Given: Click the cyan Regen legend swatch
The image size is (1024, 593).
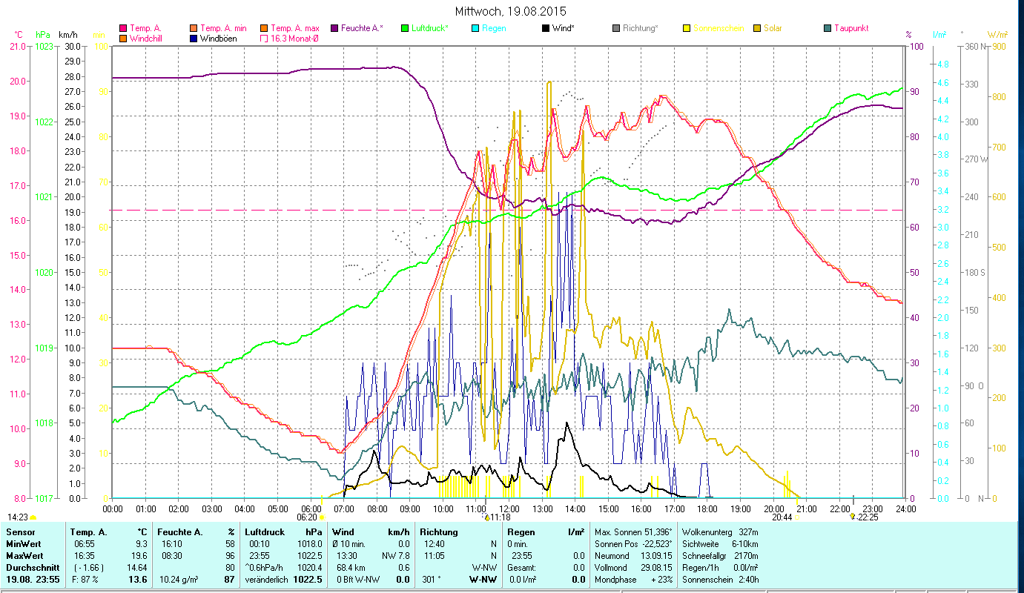Looking at the screenshot, I should (x=475, y=29).
